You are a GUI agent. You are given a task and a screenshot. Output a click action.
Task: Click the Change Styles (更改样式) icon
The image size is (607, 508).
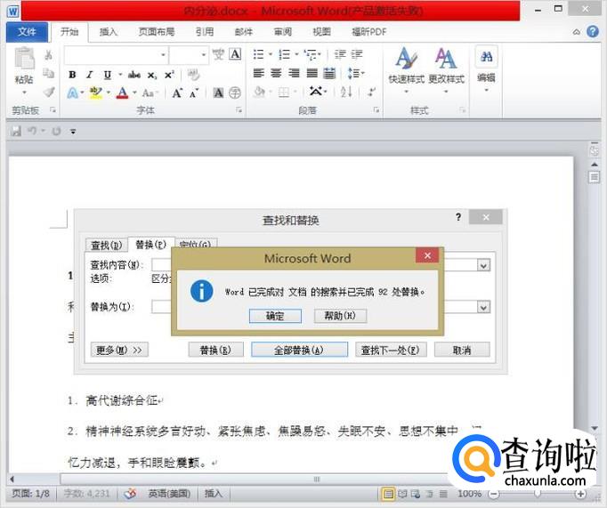(446, 66)
